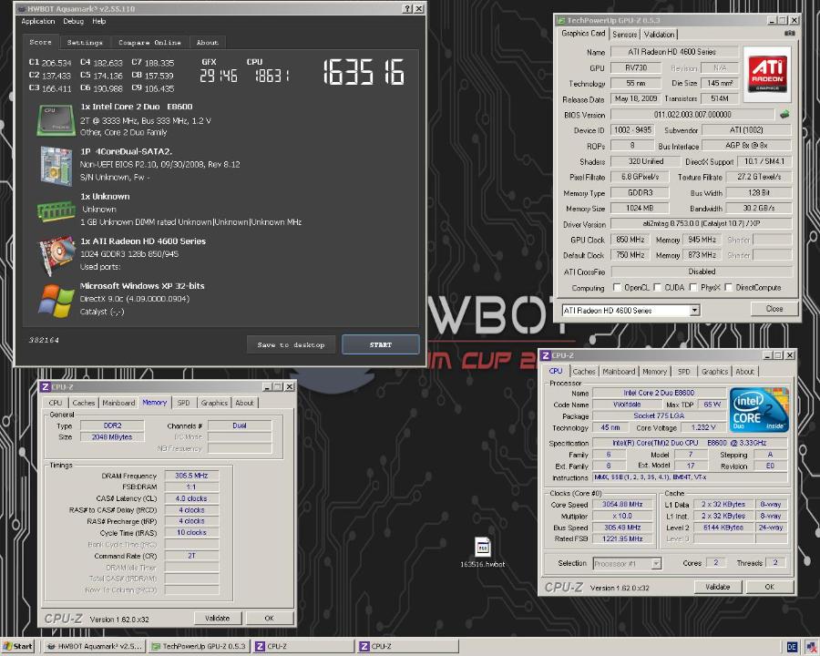Image resolution: width=820 pixels, height=656 pixels.
Task: Click the Core Speed value in CPU-Z
Action: tap(621, 504)
